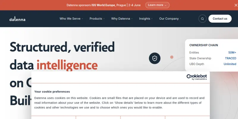Click the highlighted word intelligence in headline
Screen dimensions: 238x119
tap(67, 65)
